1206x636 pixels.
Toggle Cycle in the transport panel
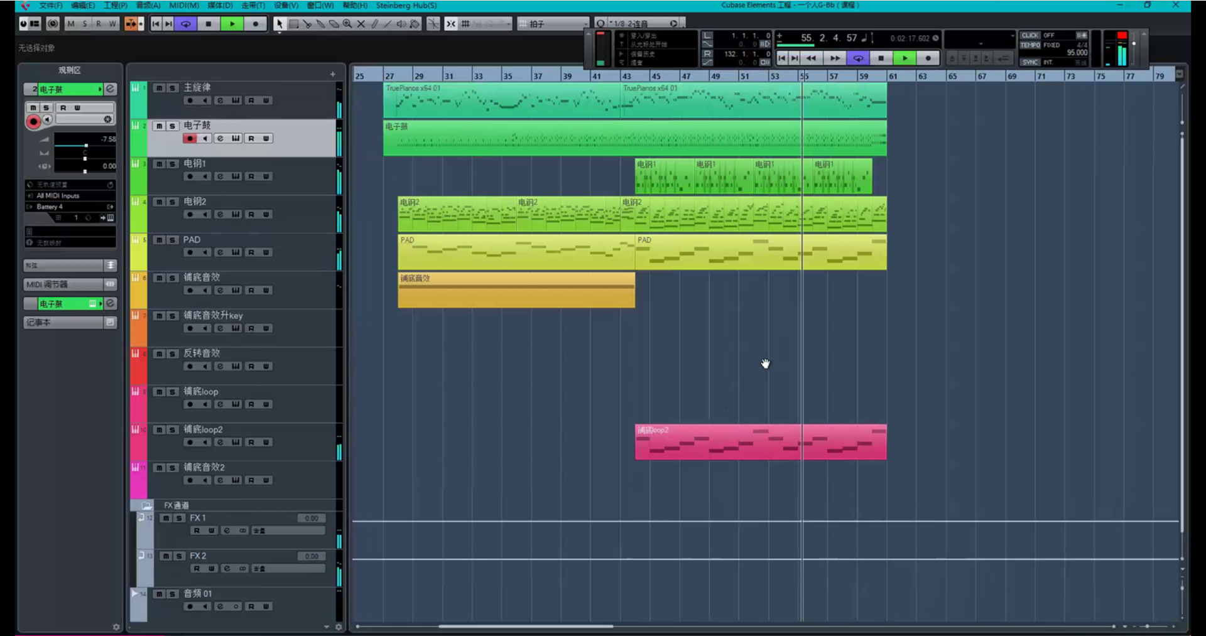(x=858, y=58)
